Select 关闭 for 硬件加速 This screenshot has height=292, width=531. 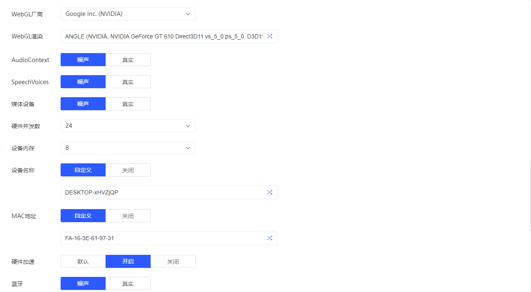coord(173,261)
